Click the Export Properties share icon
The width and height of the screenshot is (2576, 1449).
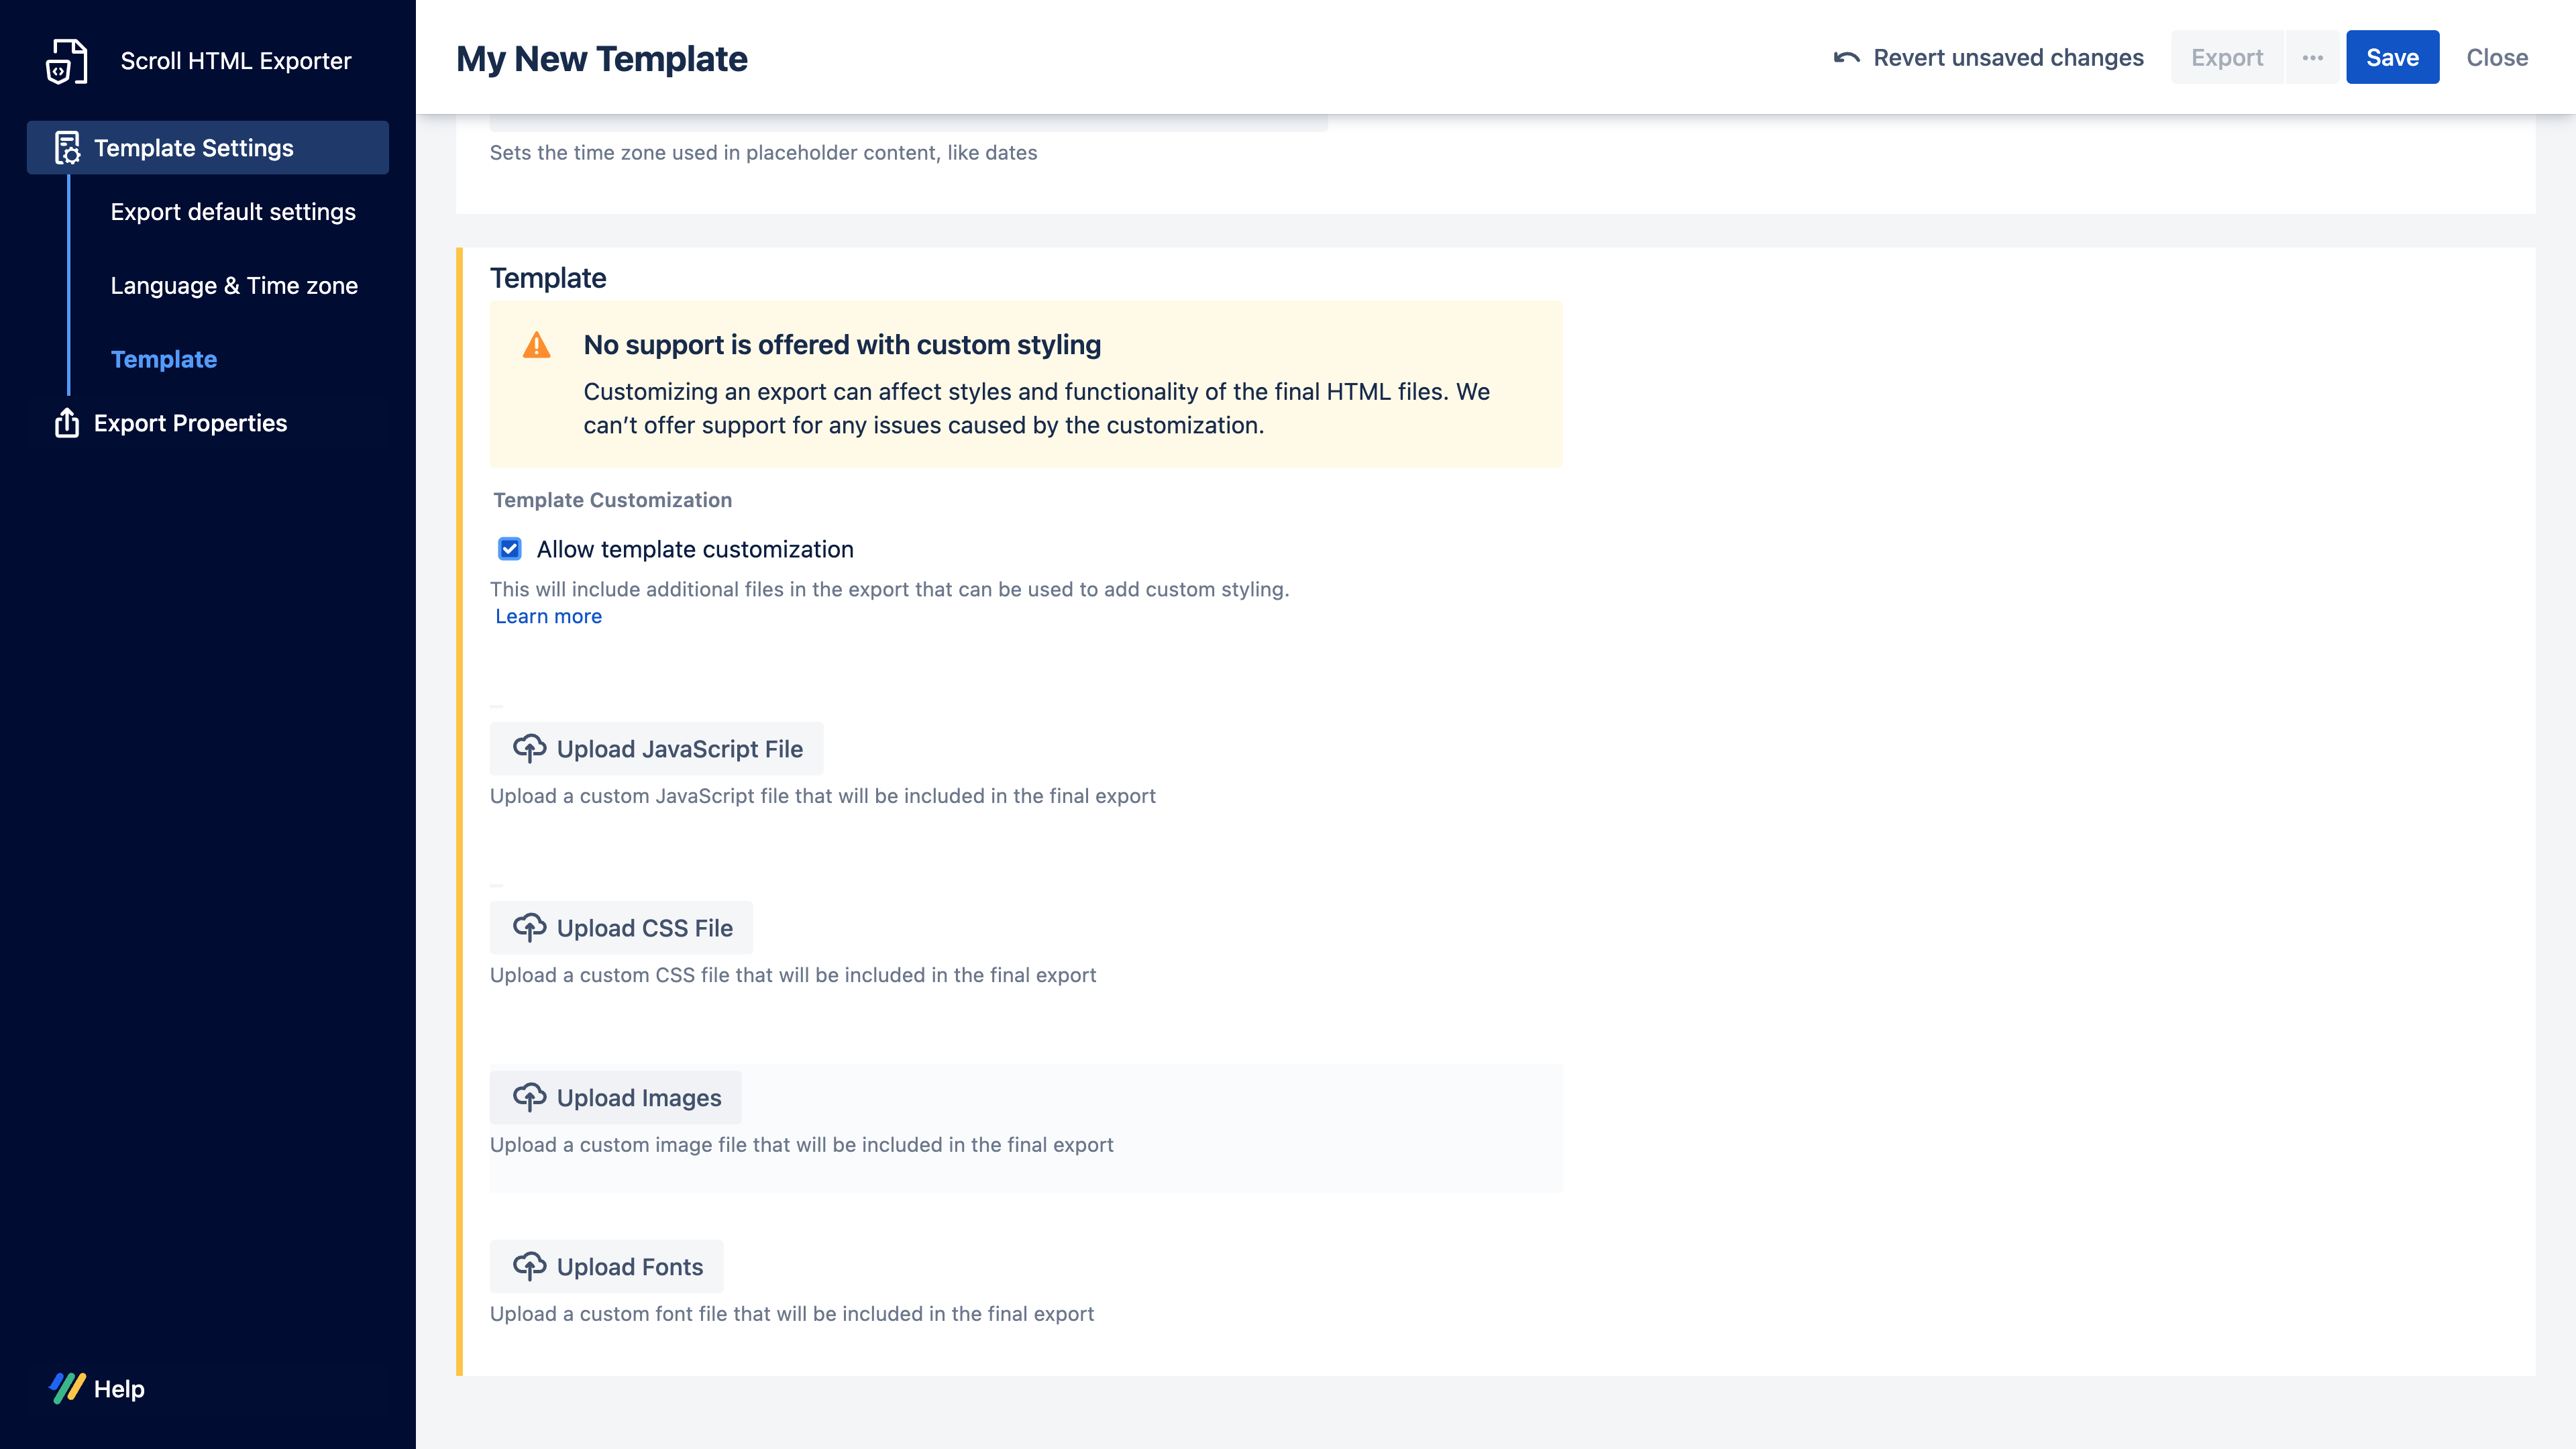click(x=65, y=423)
